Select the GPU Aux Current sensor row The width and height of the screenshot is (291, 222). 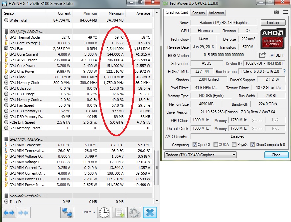(77, 60)
